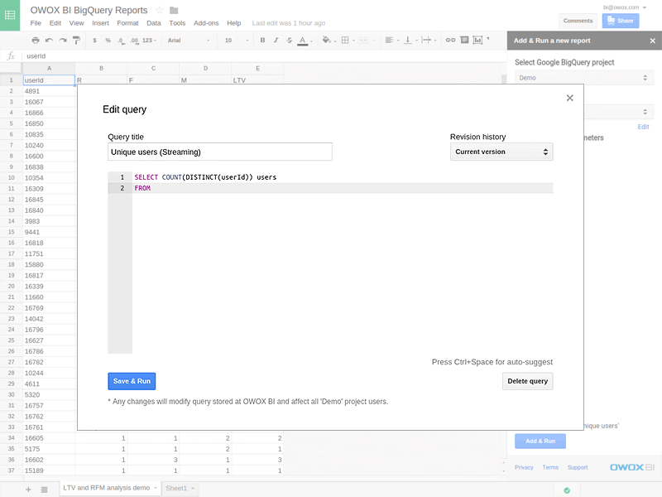
Task: Format as currency with the dollar icon
Action: pos(94,40)
